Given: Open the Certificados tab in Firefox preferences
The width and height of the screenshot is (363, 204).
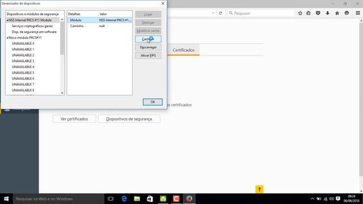Looking at the screenshot, I should 183,50.
